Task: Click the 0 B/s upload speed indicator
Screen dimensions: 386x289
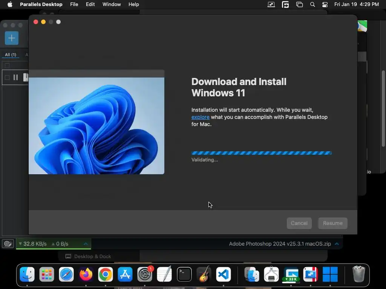Action: (60, 244)
